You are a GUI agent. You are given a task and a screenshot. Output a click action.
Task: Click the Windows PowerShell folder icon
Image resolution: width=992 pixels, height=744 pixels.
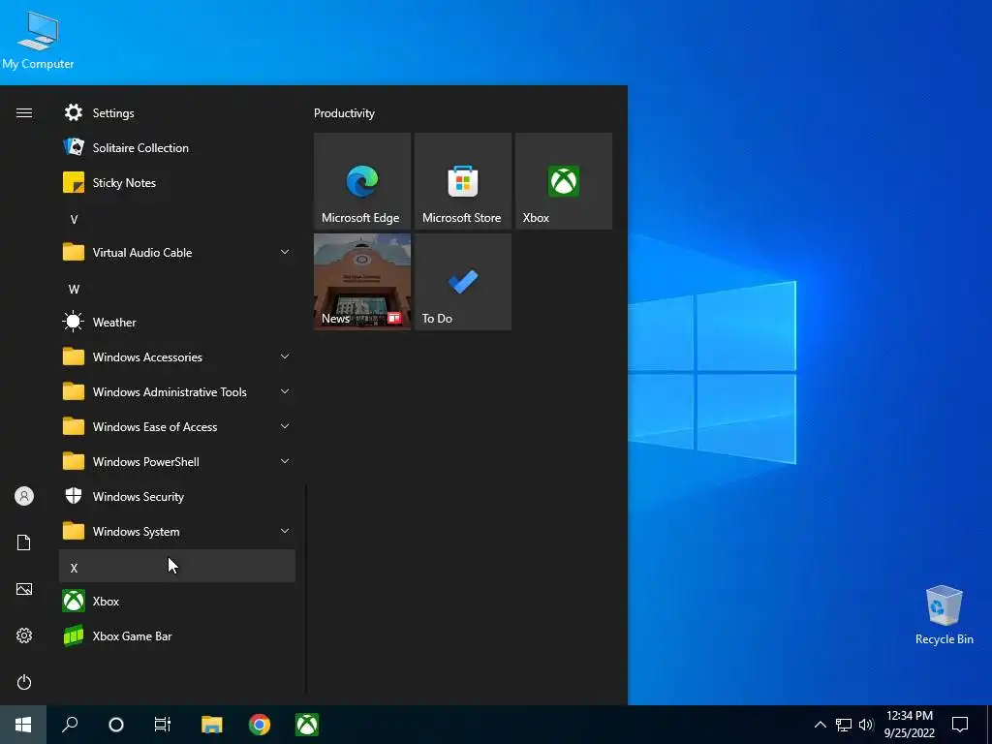(x=74, y=461)
